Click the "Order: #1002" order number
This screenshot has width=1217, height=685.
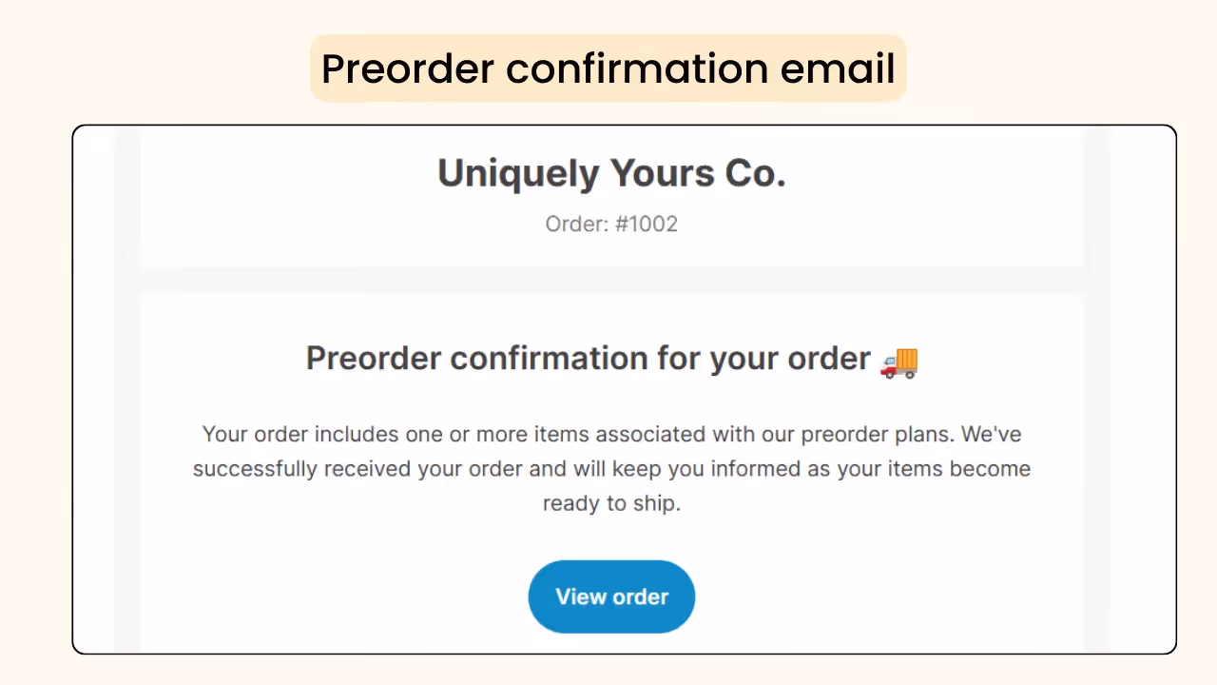(x=611, y=224)
